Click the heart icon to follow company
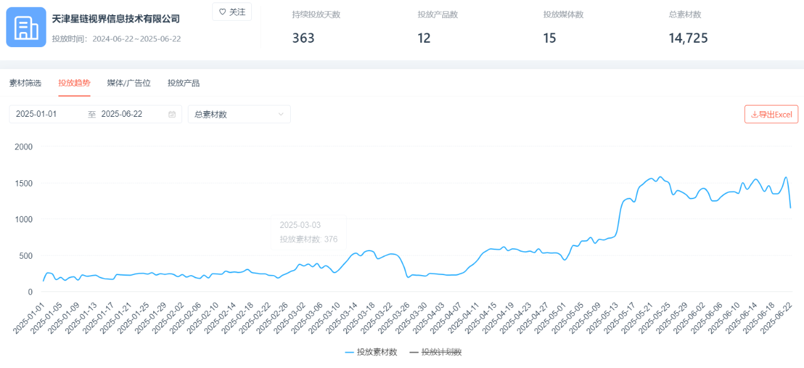This screenshot has height=368, width=804. (x=222, y=12)
